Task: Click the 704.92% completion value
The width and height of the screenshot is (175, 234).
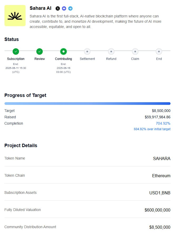Action: point(163,123)
